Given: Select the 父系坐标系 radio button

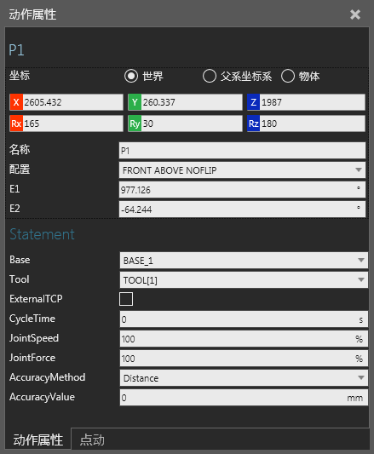Looking at the screenshot, I should 210,76.
